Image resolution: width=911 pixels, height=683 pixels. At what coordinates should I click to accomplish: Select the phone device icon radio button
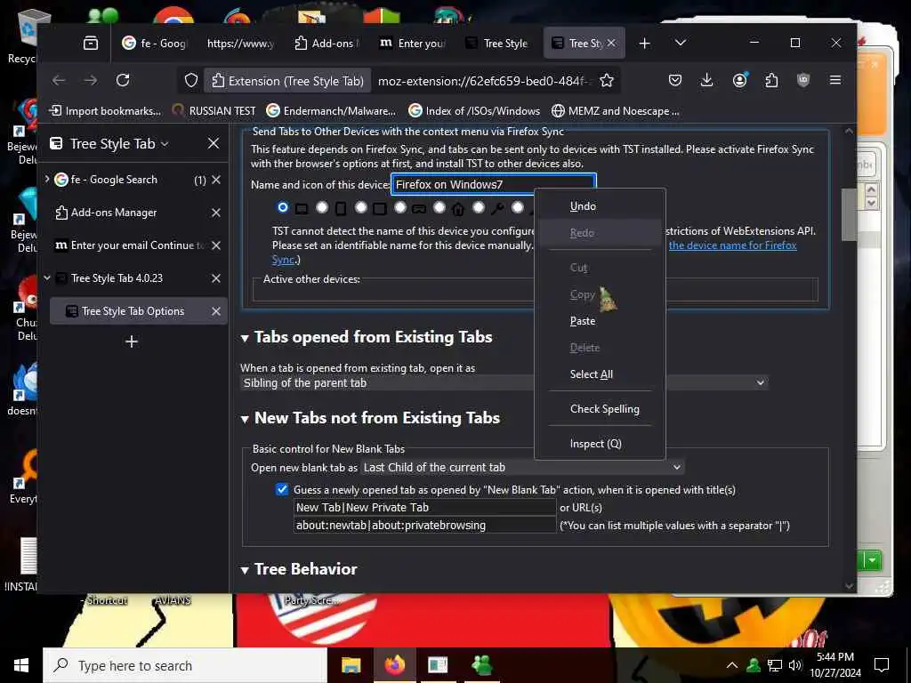pyautogui.click(x=322, y=207)
